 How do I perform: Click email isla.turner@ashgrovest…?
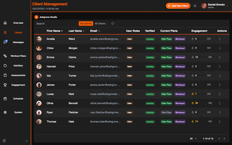105,76
